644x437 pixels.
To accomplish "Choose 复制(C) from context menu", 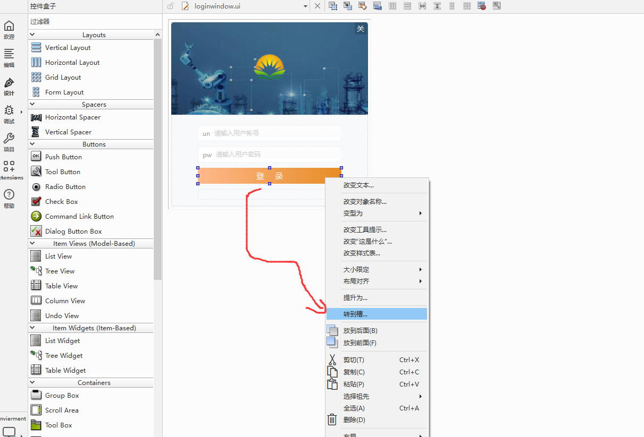I will (377, 372).
